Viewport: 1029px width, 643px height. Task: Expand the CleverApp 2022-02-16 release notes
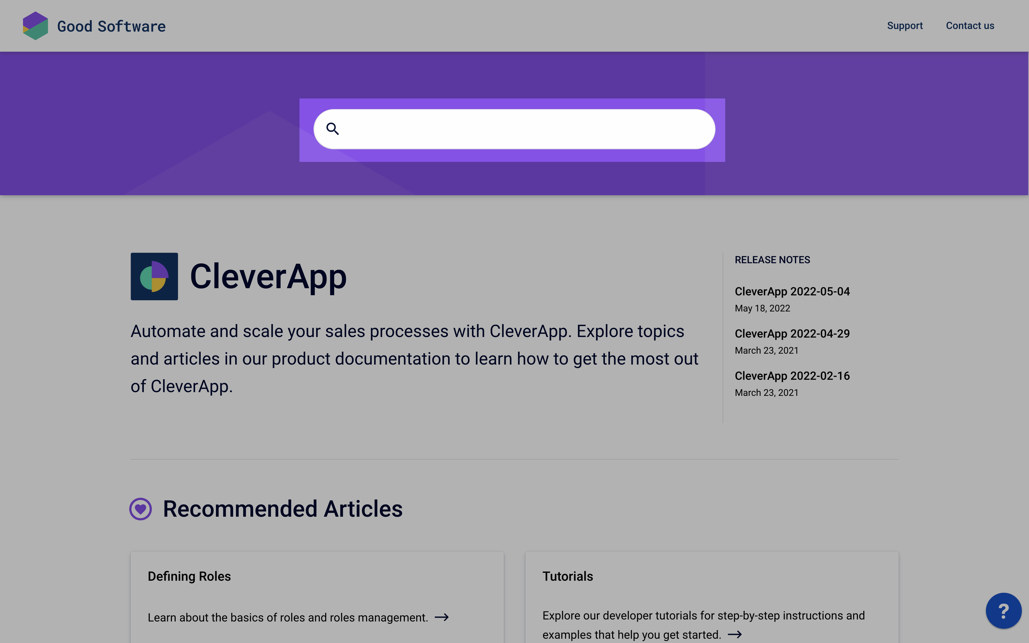click(791, 375)
